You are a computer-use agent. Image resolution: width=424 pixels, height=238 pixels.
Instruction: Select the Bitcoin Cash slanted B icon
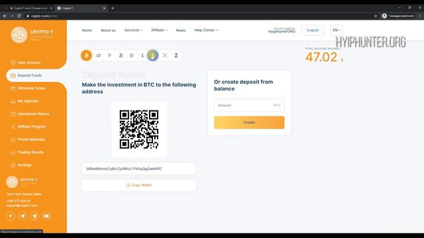coord(121,56)
